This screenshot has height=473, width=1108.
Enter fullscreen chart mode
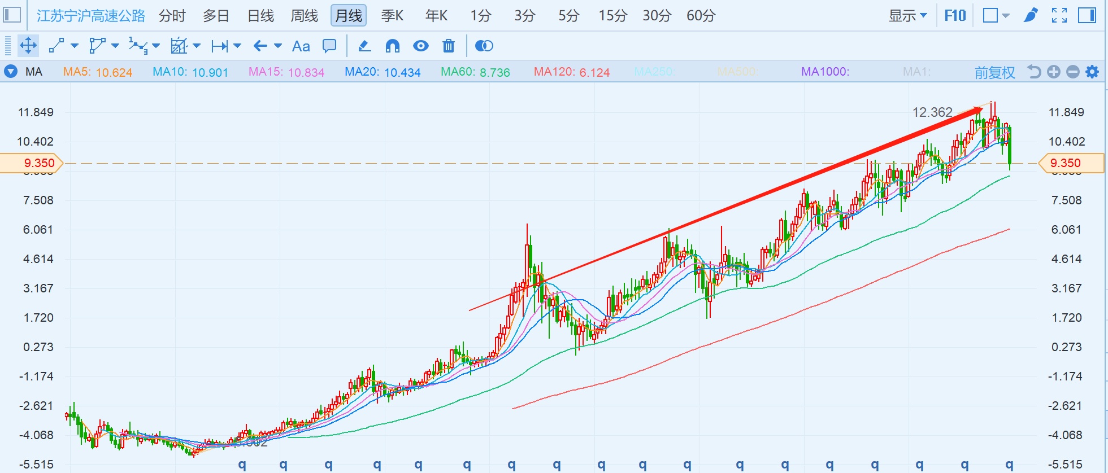[1059, 15]
